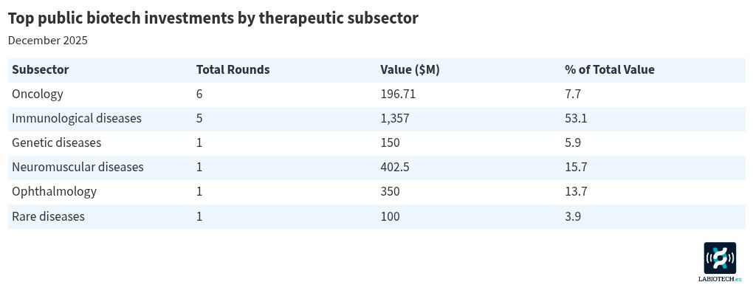Screen dimensions: 753x296
Task: Click the Subsector column header
Action: point(41,70)
